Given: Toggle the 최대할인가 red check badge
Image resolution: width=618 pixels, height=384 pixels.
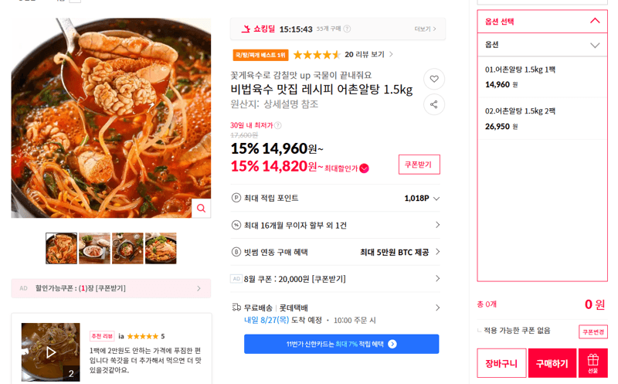Looking at the screenshot, I should coord(364,168).
